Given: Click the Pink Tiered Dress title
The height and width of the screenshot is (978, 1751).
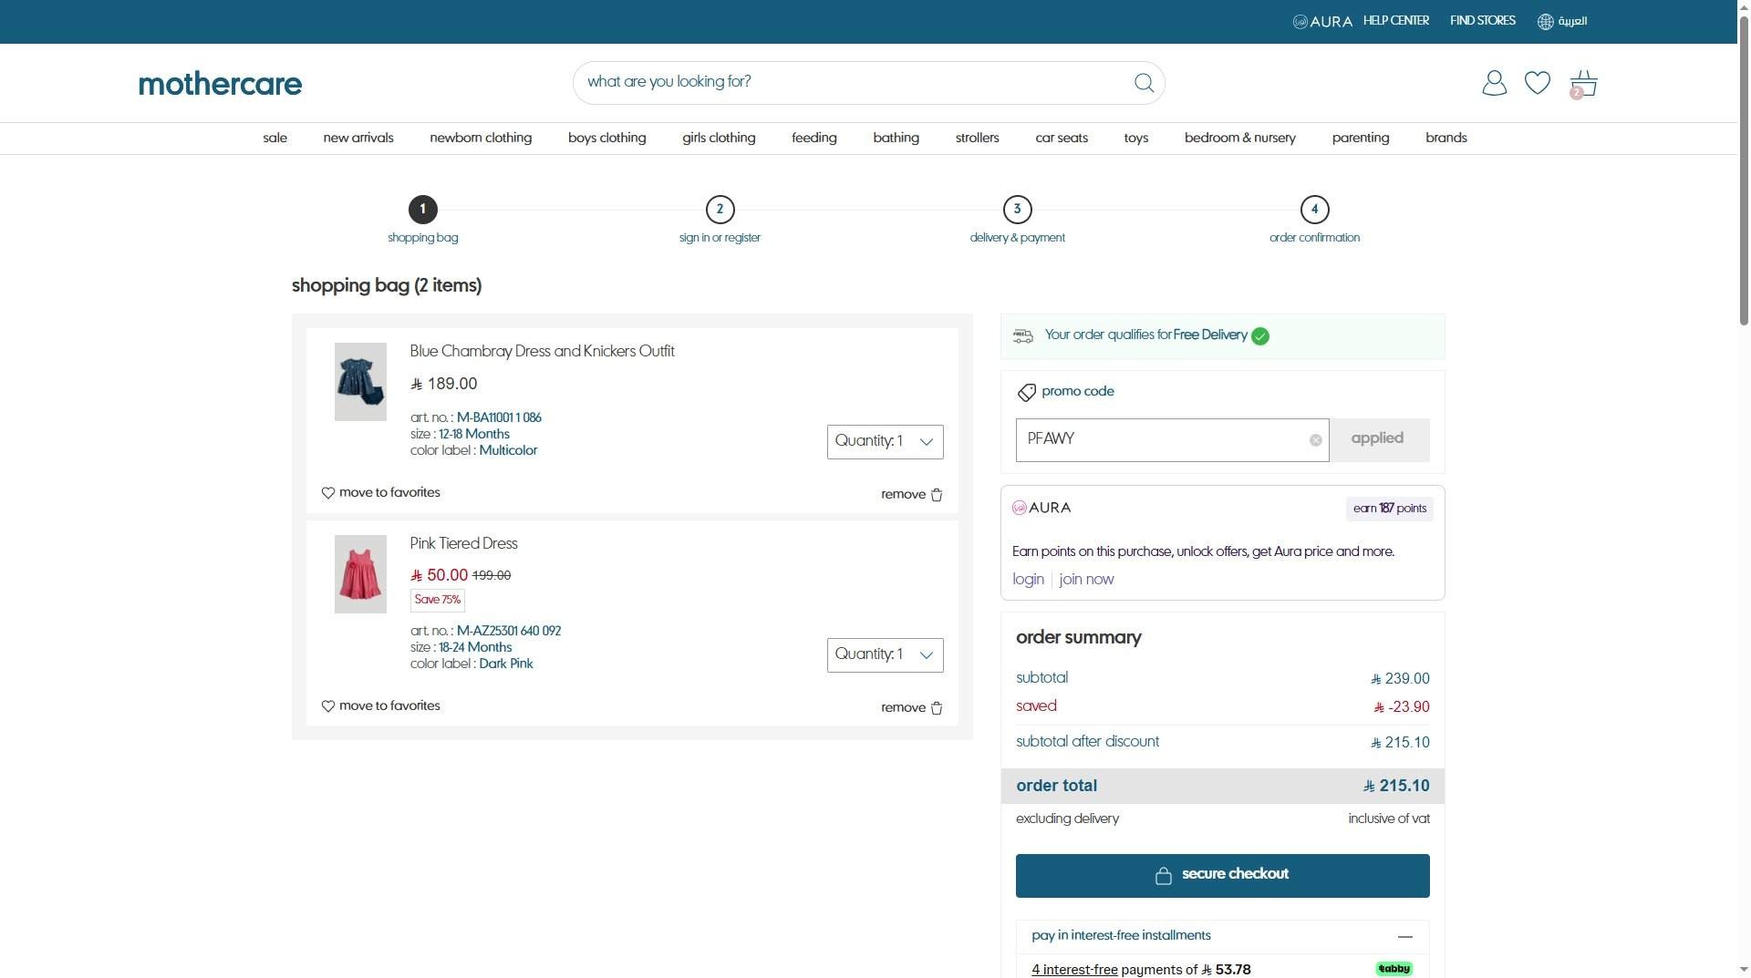Looking at the screenshot, I should 463,544.
